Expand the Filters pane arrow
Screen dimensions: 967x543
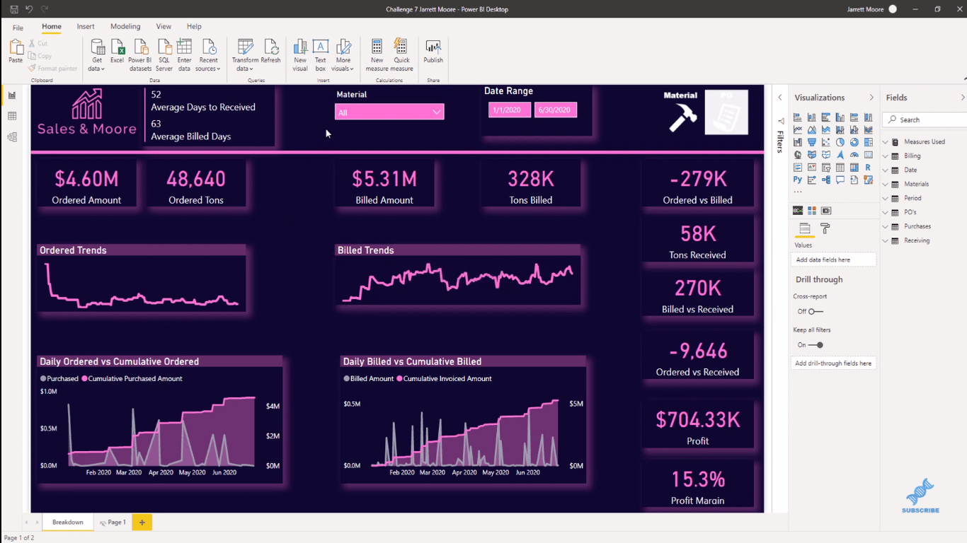(x=780, y=98)
